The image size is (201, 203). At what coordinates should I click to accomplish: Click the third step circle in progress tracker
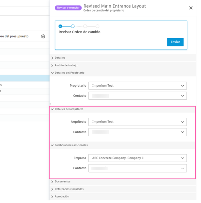point(85,26)
